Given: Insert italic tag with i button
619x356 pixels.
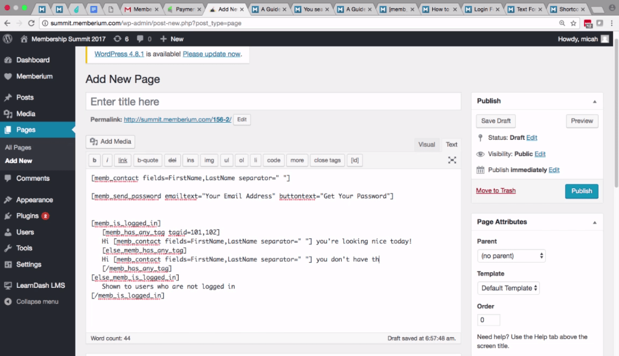Looking at the screenshot, I should [x=107, y=160].
